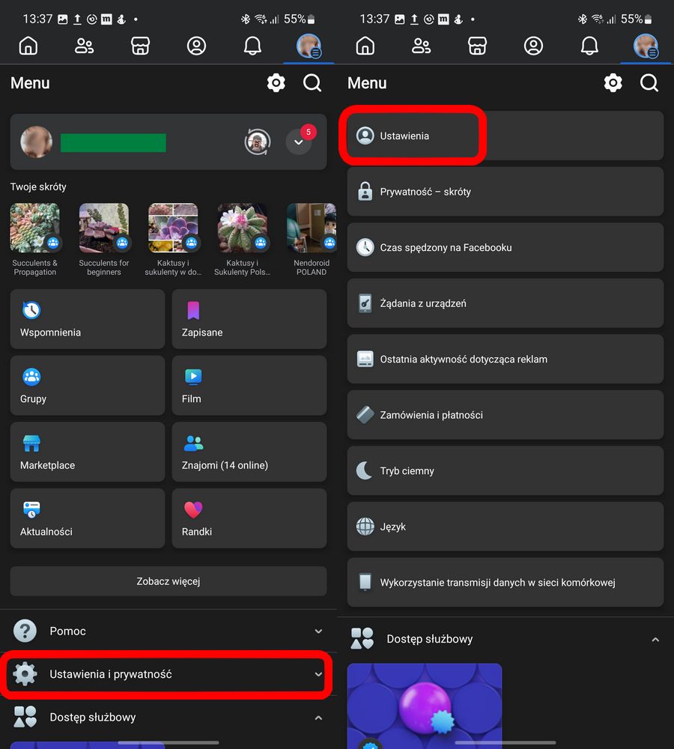Open Marketplace tab icon in left screen
This screenshot has height=749, width=674.
pos(141,46)
